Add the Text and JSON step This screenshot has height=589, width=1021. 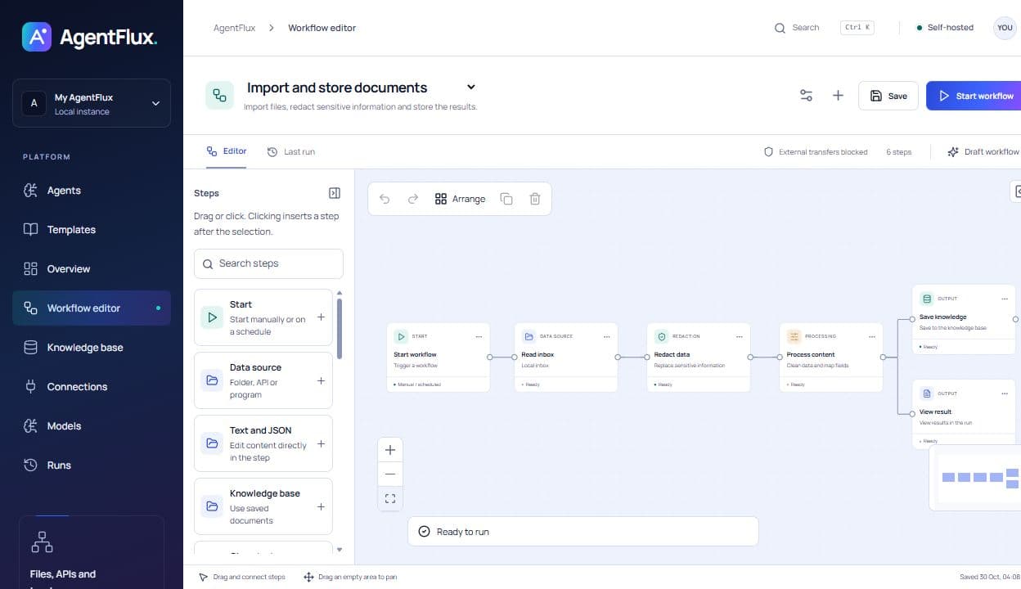pyautogui.click(x=321, y=443)
